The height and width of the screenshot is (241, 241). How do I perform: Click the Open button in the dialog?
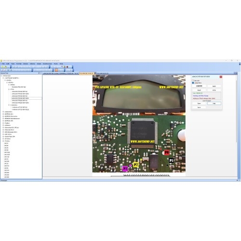tap(199, 104)
